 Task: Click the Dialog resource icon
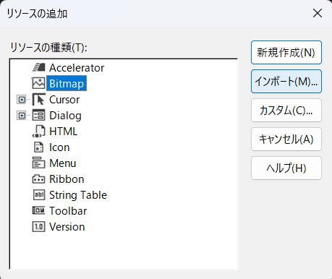pos(38,115)
